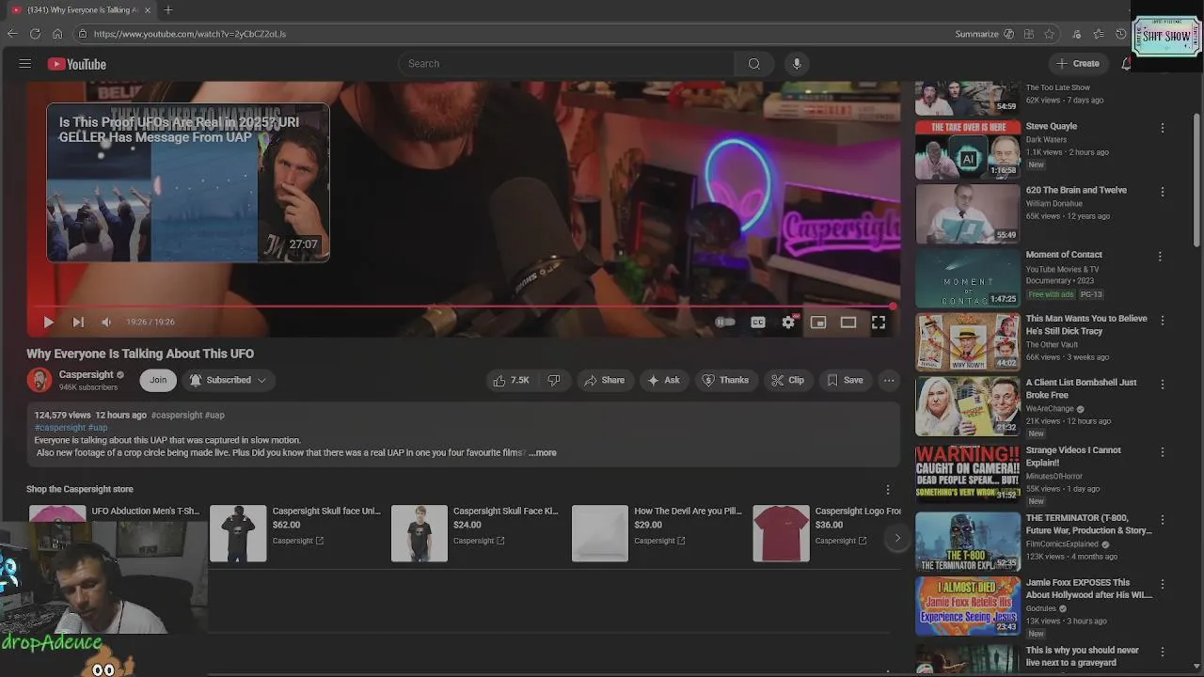1204x677 pixels.
Task: Go to the YouTube home logo
Action: click(x=77, y=64)
